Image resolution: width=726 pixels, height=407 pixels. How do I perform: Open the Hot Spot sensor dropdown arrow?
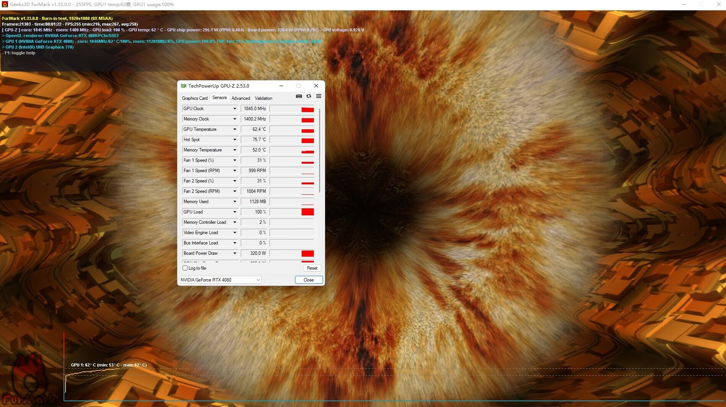pyautogui.click(x=235, y=140)
